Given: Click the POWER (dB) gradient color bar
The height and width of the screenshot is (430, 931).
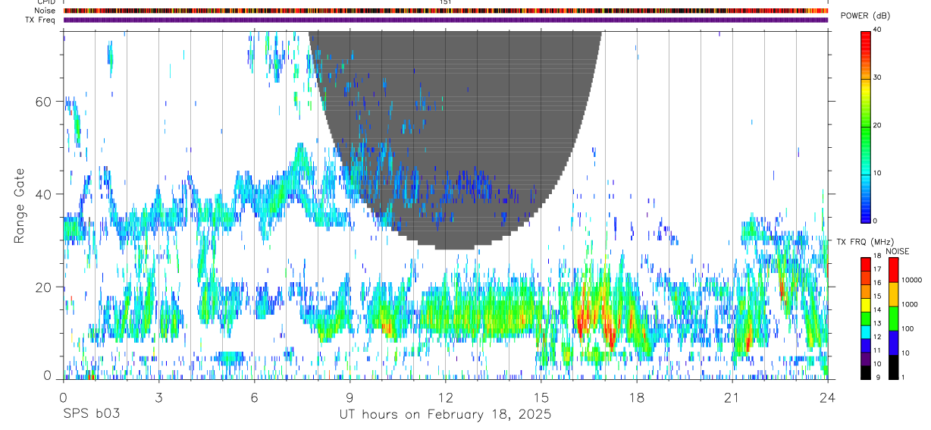Looking at the screenshot, I should click(866, 126).
